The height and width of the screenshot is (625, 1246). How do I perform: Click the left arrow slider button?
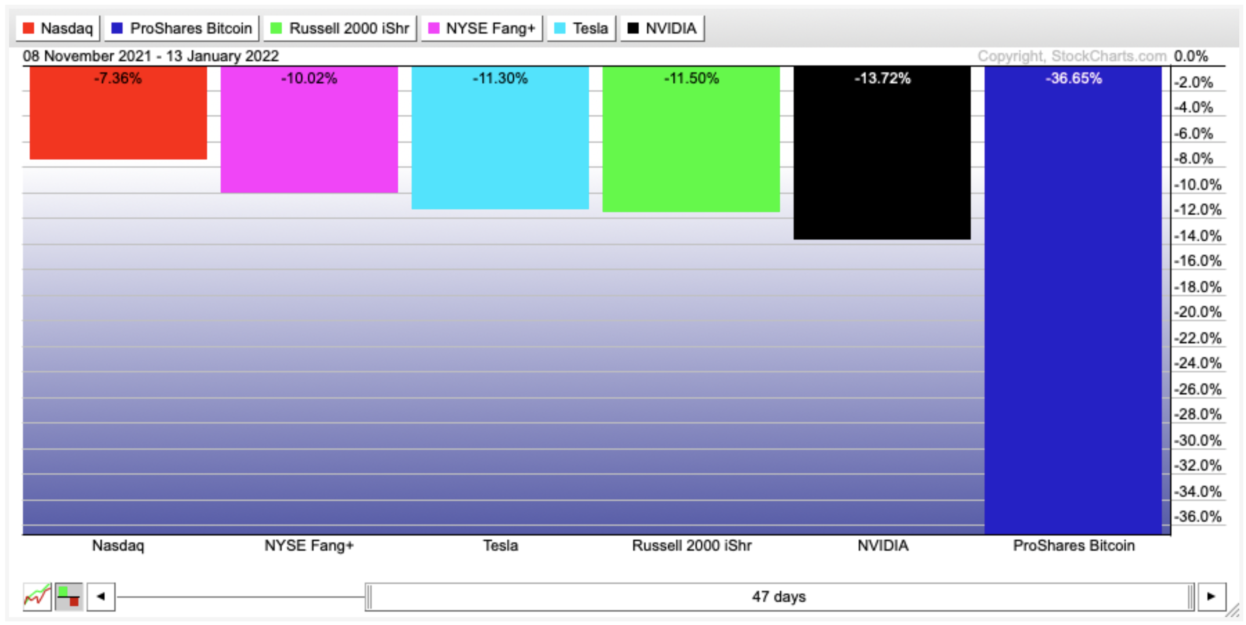coord(101,597)
